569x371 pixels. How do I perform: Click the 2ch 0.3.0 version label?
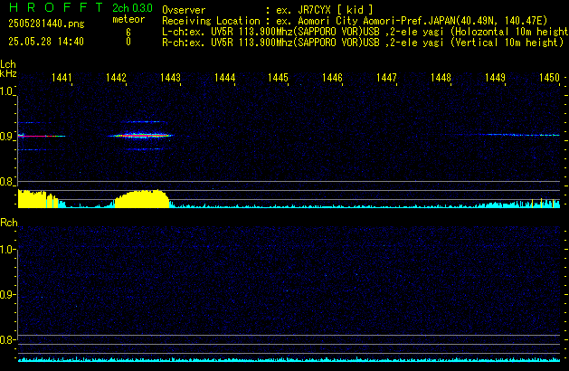(132, 8)
